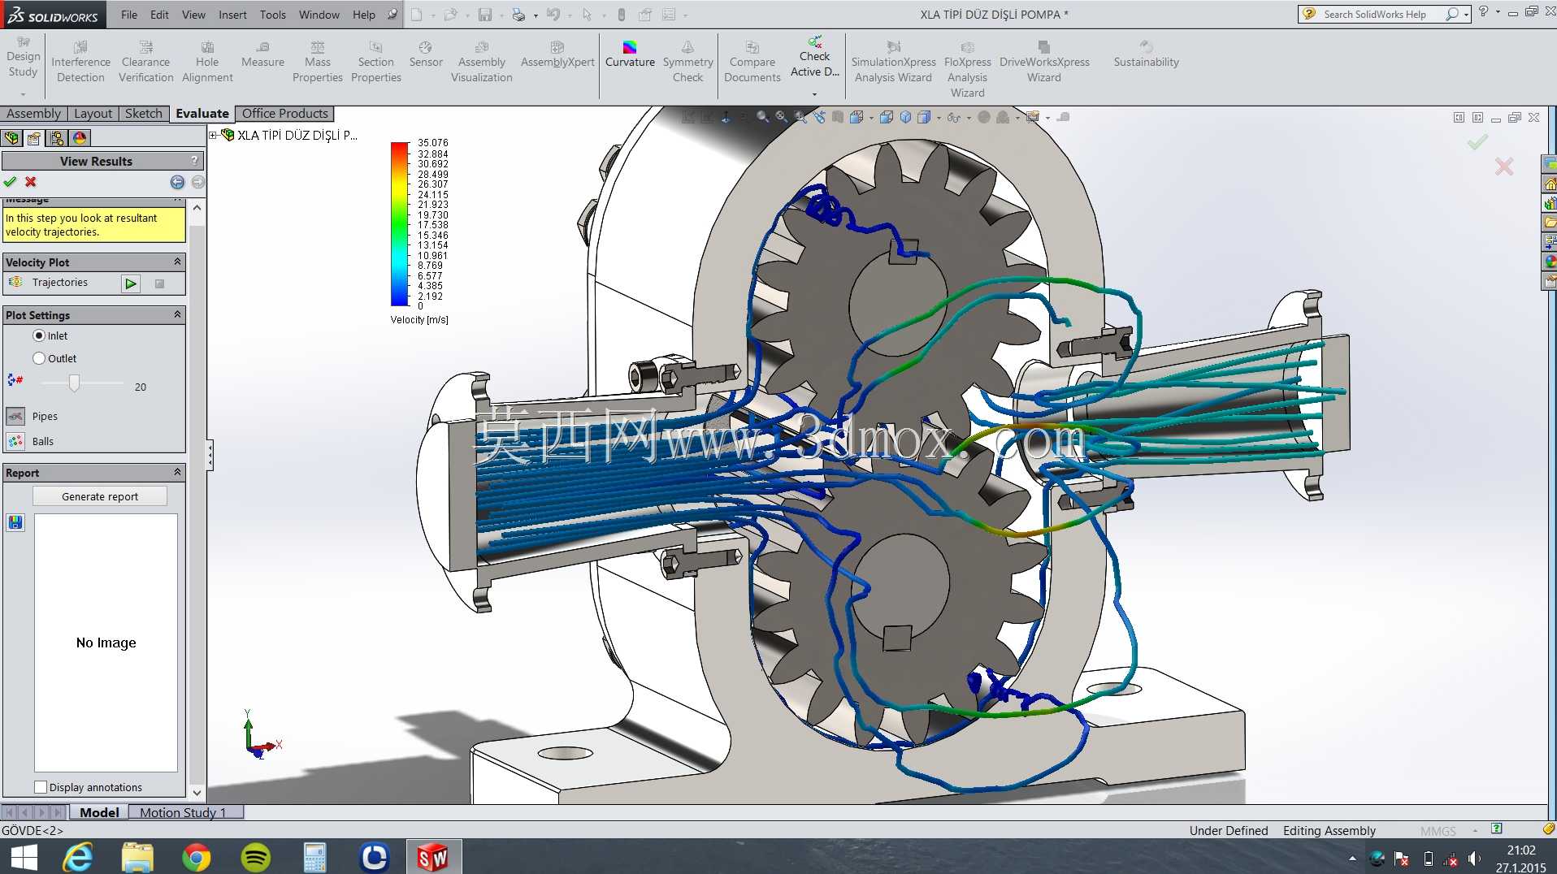This screenshot has width=1557, height=874.
Task: Expand Design Study dropdown arrow
Action: pos(23,94)
